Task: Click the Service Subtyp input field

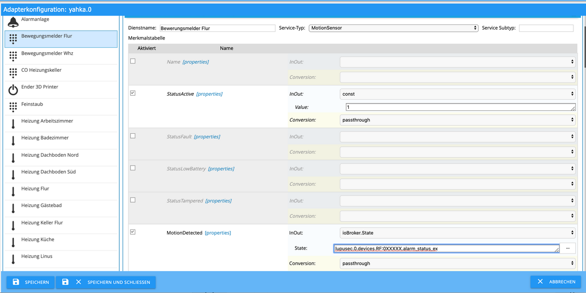Action: pyautogui.click(x=546, y=28)
